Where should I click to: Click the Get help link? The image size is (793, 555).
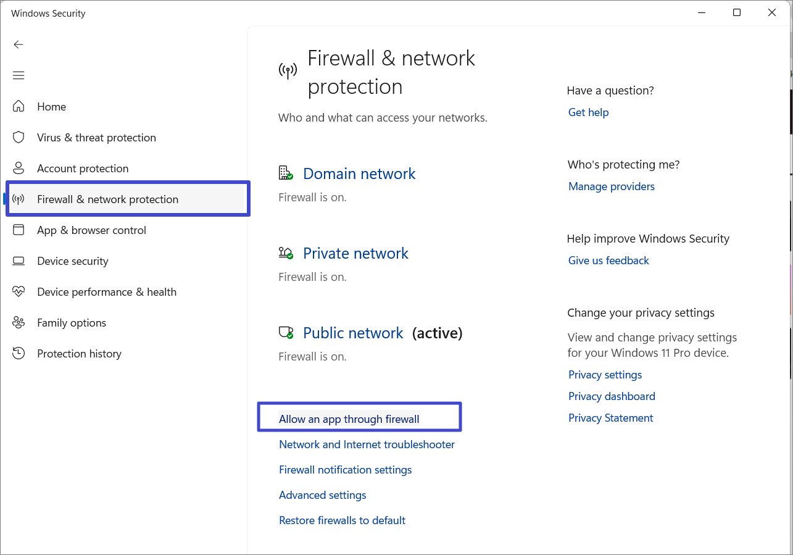588,112
